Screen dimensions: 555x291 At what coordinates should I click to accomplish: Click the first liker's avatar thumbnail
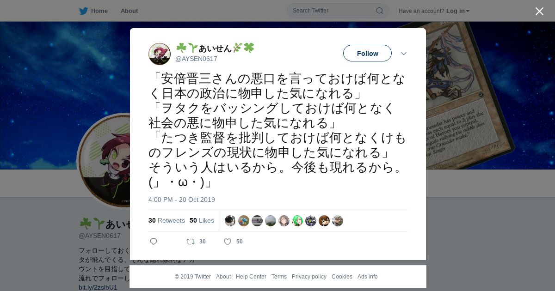click(230, 221)
